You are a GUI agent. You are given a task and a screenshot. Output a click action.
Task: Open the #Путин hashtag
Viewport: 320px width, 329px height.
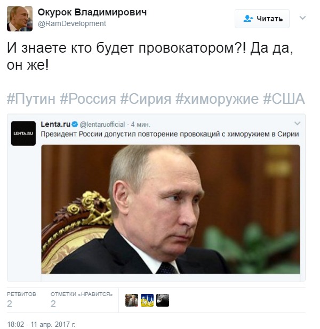31,98
